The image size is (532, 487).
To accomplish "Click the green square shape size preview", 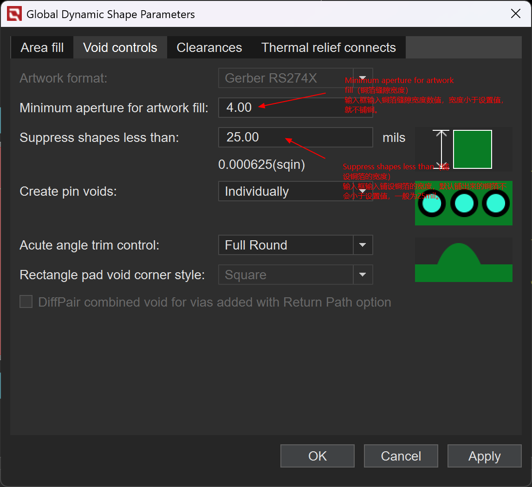I will [472, 149].
